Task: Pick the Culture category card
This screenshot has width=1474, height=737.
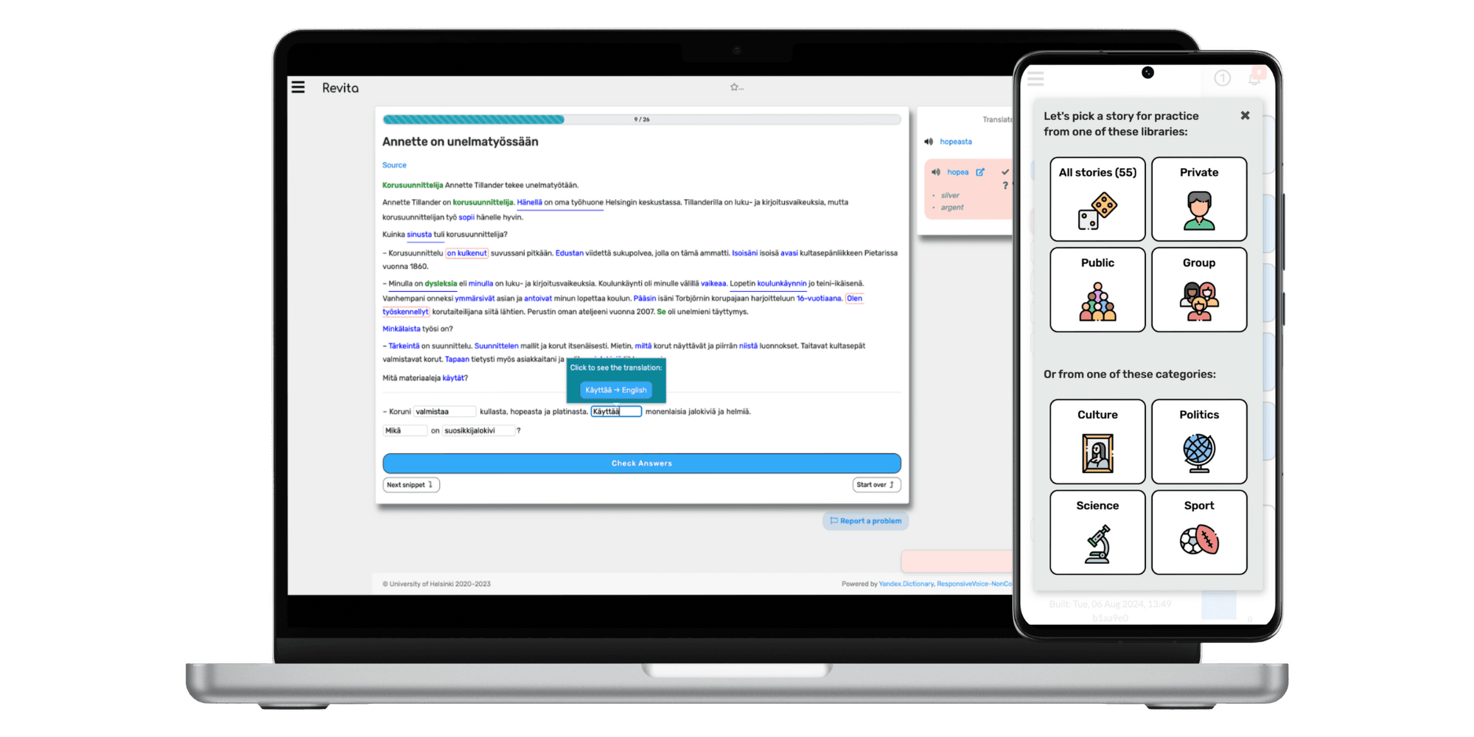Action: pyautogui.click(x=1097, y=441)
